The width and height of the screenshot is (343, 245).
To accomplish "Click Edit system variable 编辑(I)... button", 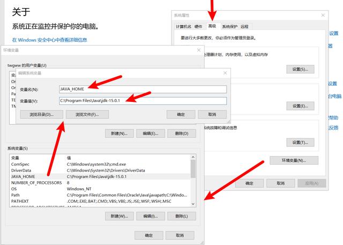I will click(151, 216).
